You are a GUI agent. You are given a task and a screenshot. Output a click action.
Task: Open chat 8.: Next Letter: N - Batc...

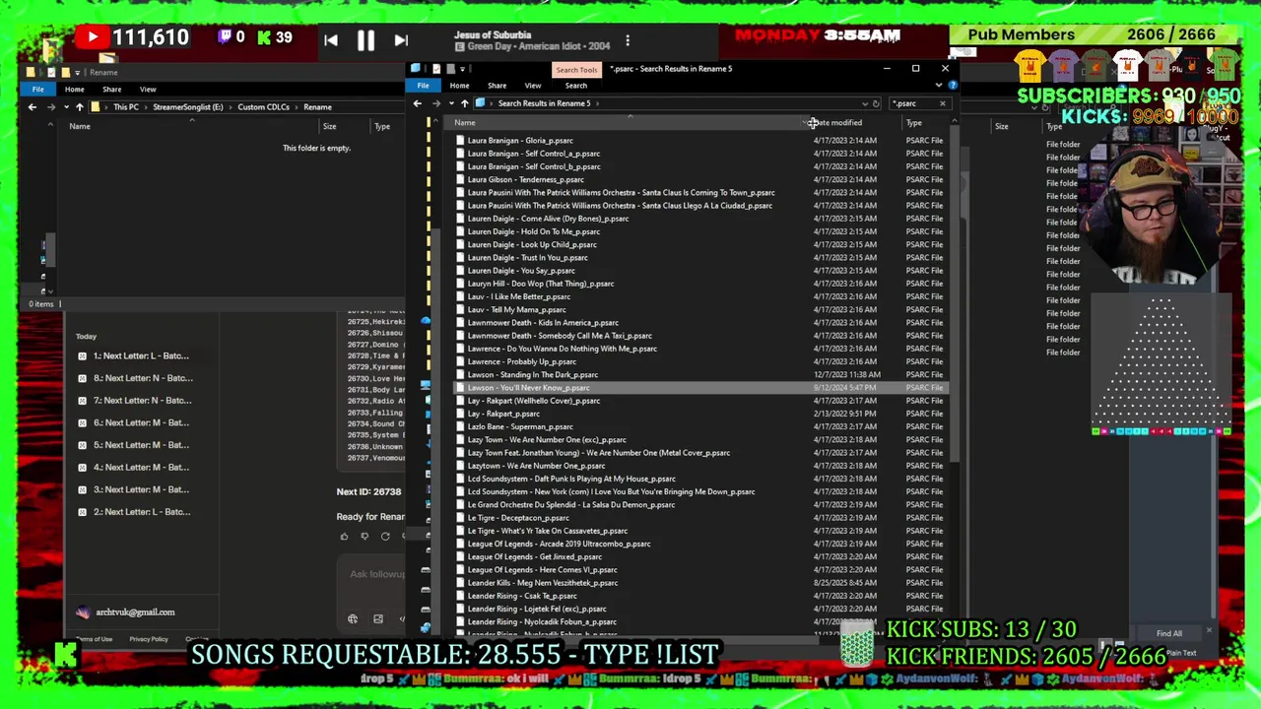click(x=141, y=378)
